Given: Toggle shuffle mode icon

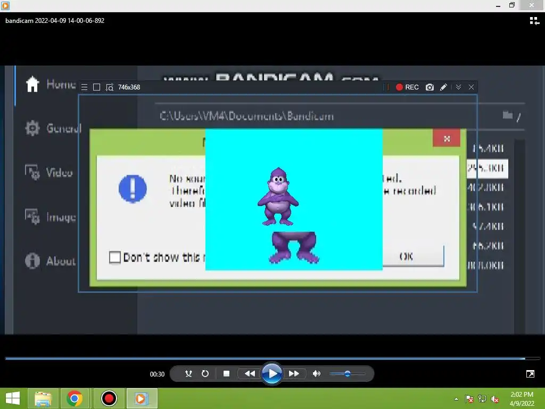Looking at the screenshot, I should (x=188, y=373).
